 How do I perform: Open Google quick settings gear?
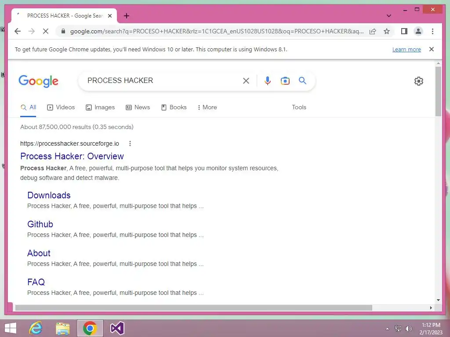(419, 81)
